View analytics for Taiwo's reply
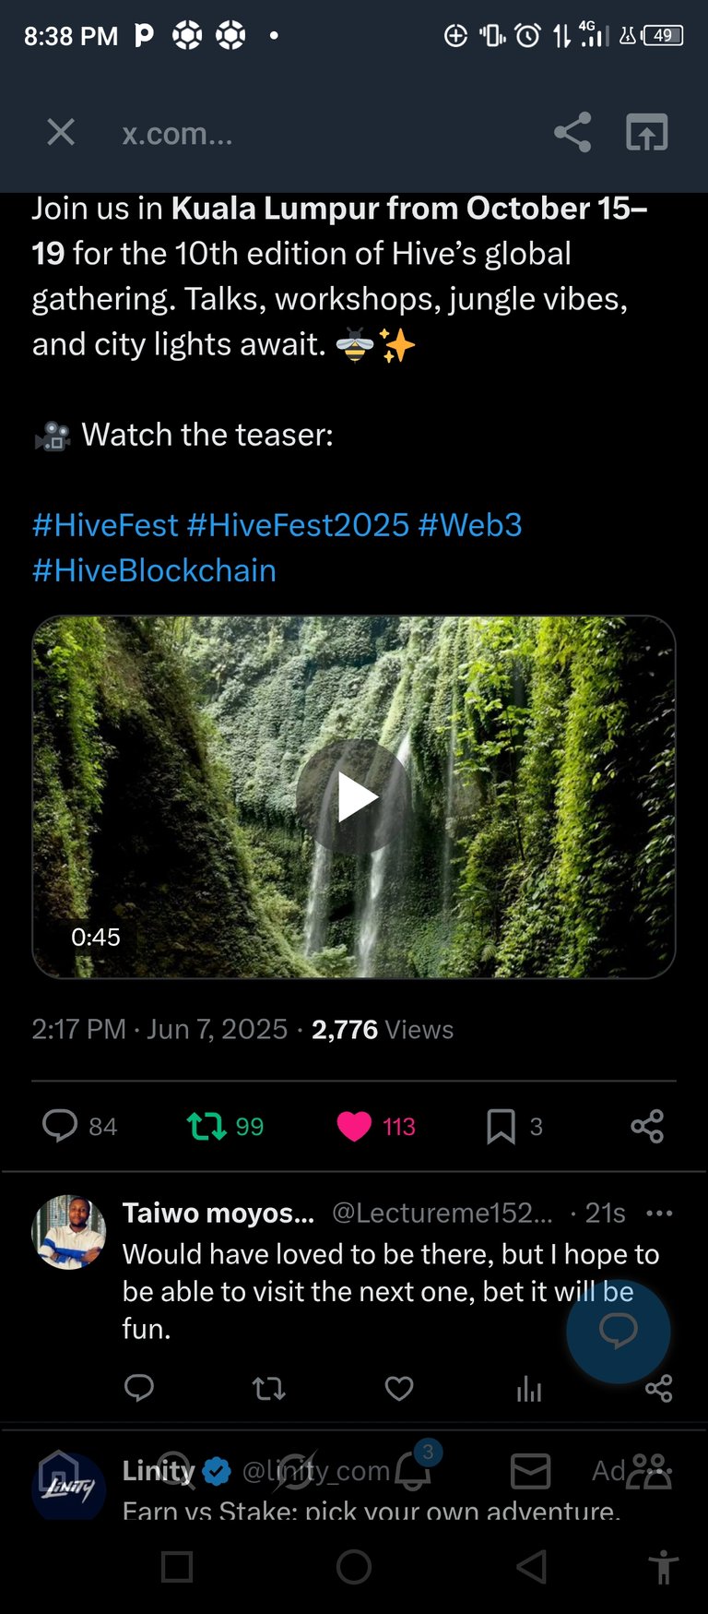Image resolution: width=708 pixels, height=1614 pixels. coord(529,1388)
